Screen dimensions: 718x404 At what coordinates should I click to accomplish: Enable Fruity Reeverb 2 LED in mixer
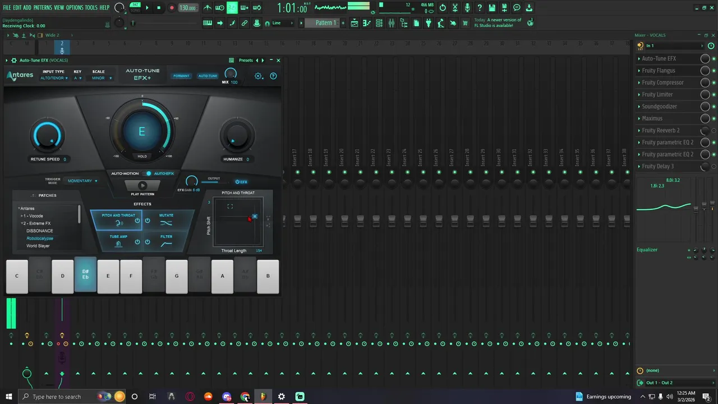pyautogui.click(x=714, y=131)
